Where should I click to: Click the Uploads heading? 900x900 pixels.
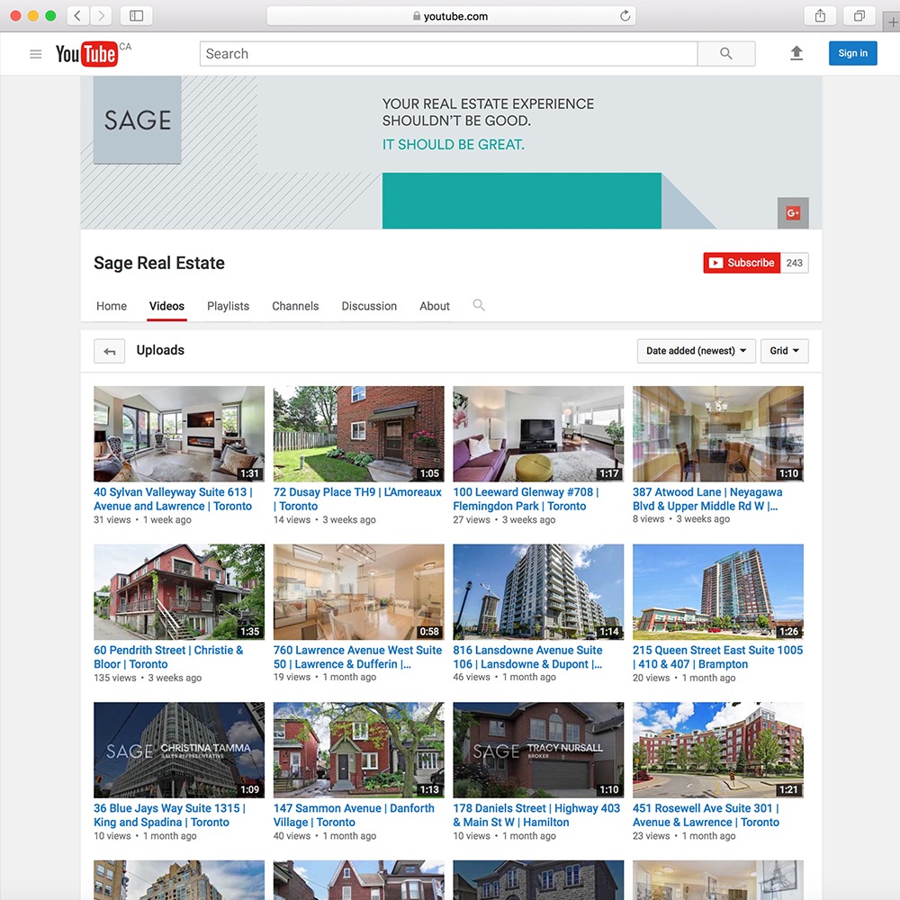pos(160,350)
